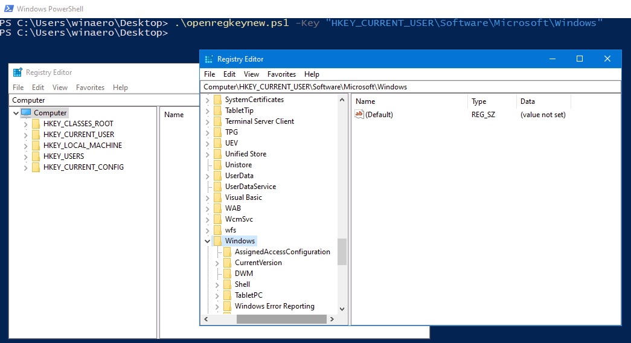Viewport: 631px width, 343px height.
Task: Expand the HKEY_CURRENT_USER hive
Action: point(26,135)
